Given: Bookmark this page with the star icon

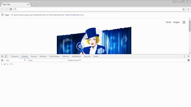Looking at the screenshot, I should click(x=184, y=9).
